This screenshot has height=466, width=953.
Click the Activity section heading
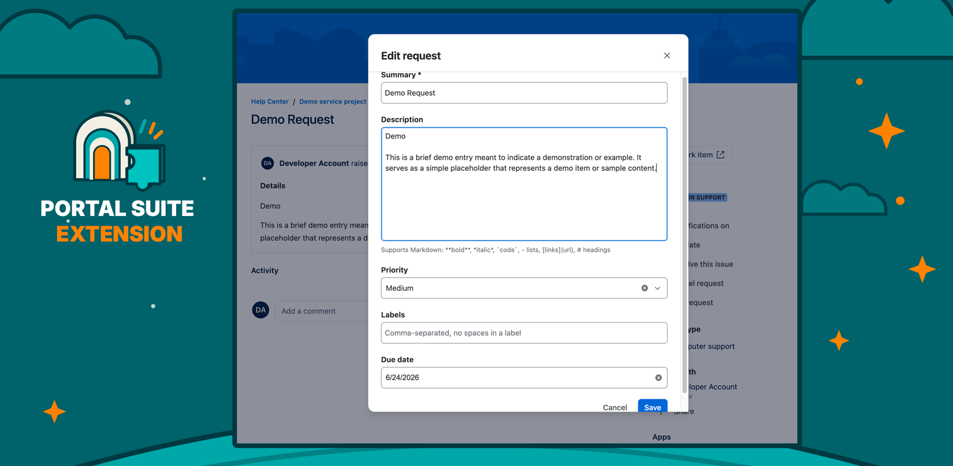click(x=265, y=270)
